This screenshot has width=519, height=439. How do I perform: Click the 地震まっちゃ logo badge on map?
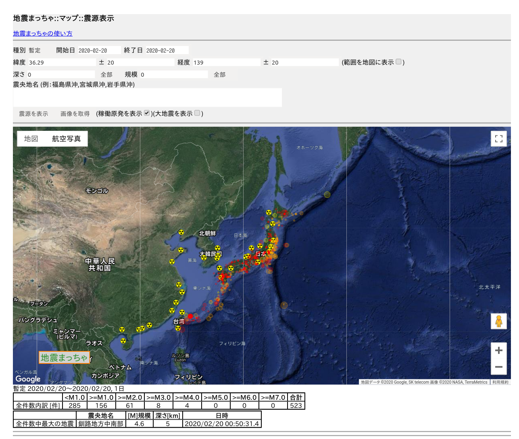pyautogui.click(x=64, y=357)
